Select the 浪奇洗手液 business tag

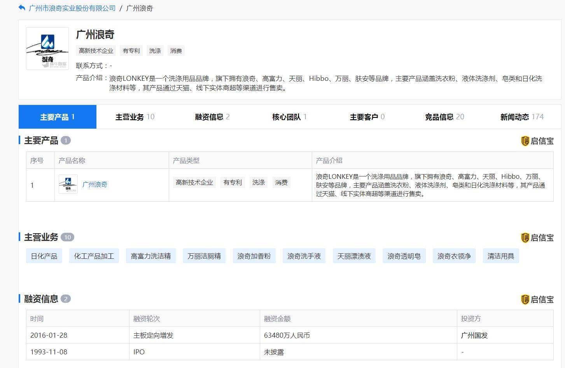304,256
